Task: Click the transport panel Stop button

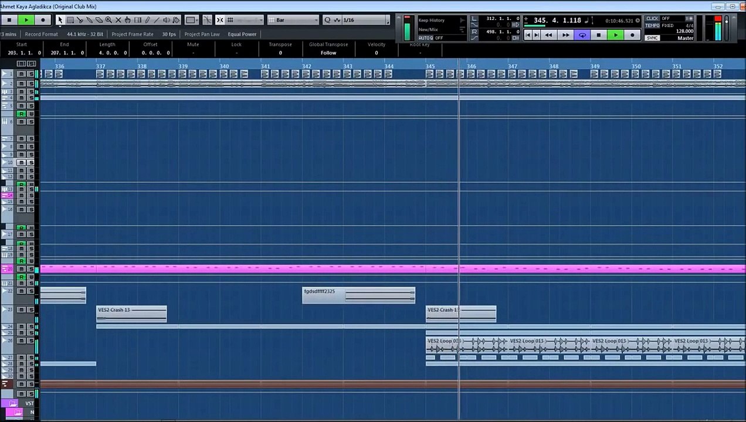Action: [598, 35]
